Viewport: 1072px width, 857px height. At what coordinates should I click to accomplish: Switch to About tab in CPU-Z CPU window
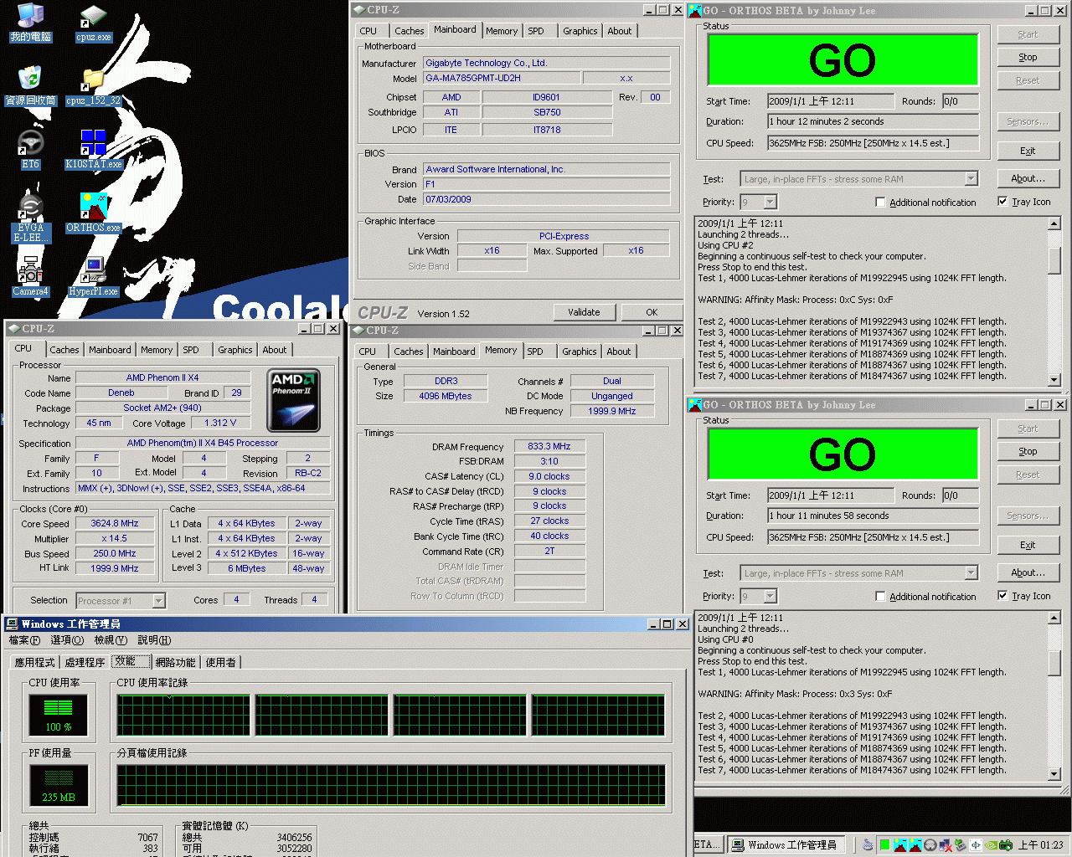(x=275, y=350)
